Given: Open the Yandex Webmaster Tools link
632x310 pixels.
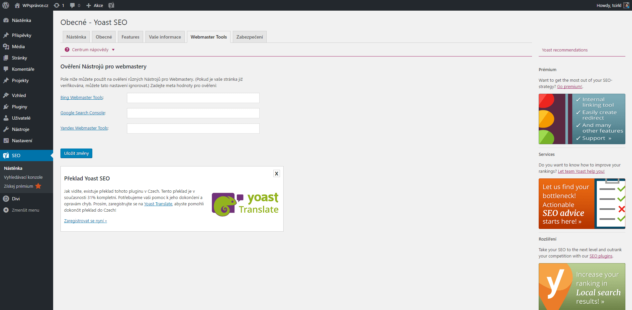Looking at the screenshot, I should tap(84, 128).
